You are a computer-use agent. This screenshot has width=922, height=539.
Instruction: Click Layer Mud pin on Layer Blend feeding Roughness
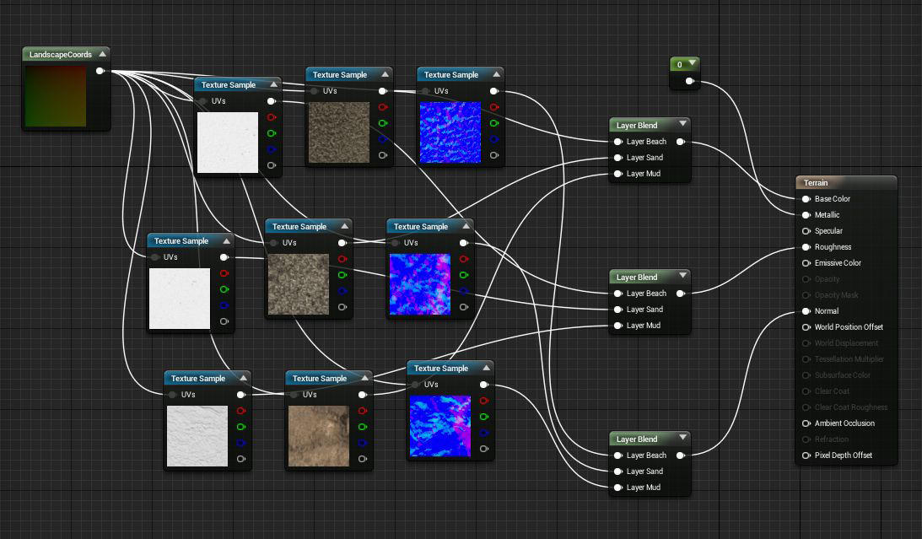[x=618, y=326]
